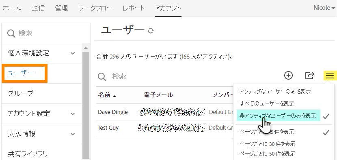337x160 pixels.
Task: Choose アクティブなユーザーのみを表示 menu option
Action: pos(275,91)
